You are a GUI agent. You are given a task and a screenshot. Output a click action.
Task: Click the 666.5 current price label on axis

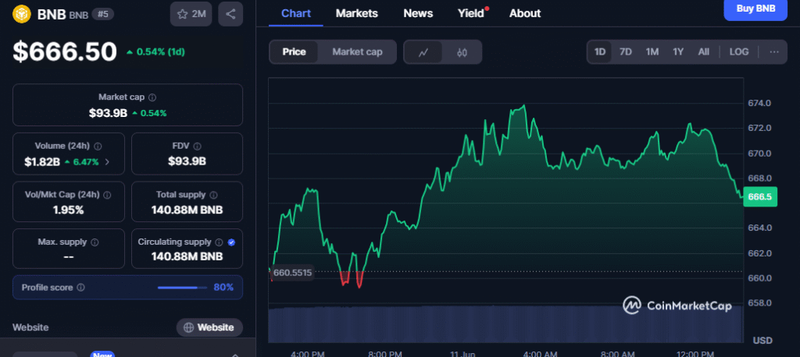click(759, 196)
